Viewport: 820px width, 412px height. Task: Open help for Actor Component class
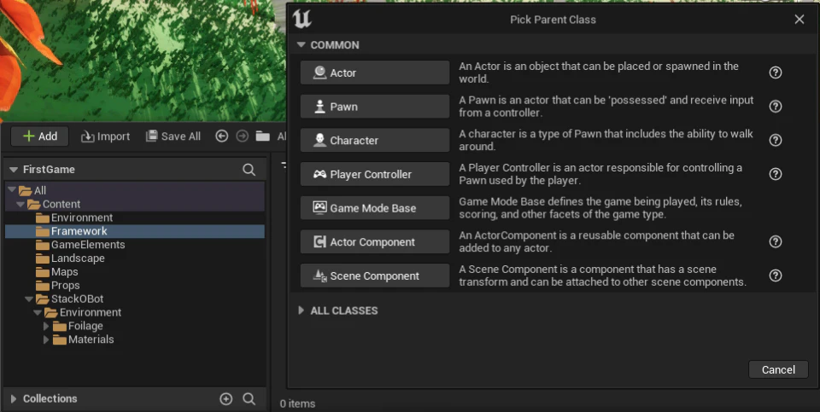point(776,241)
